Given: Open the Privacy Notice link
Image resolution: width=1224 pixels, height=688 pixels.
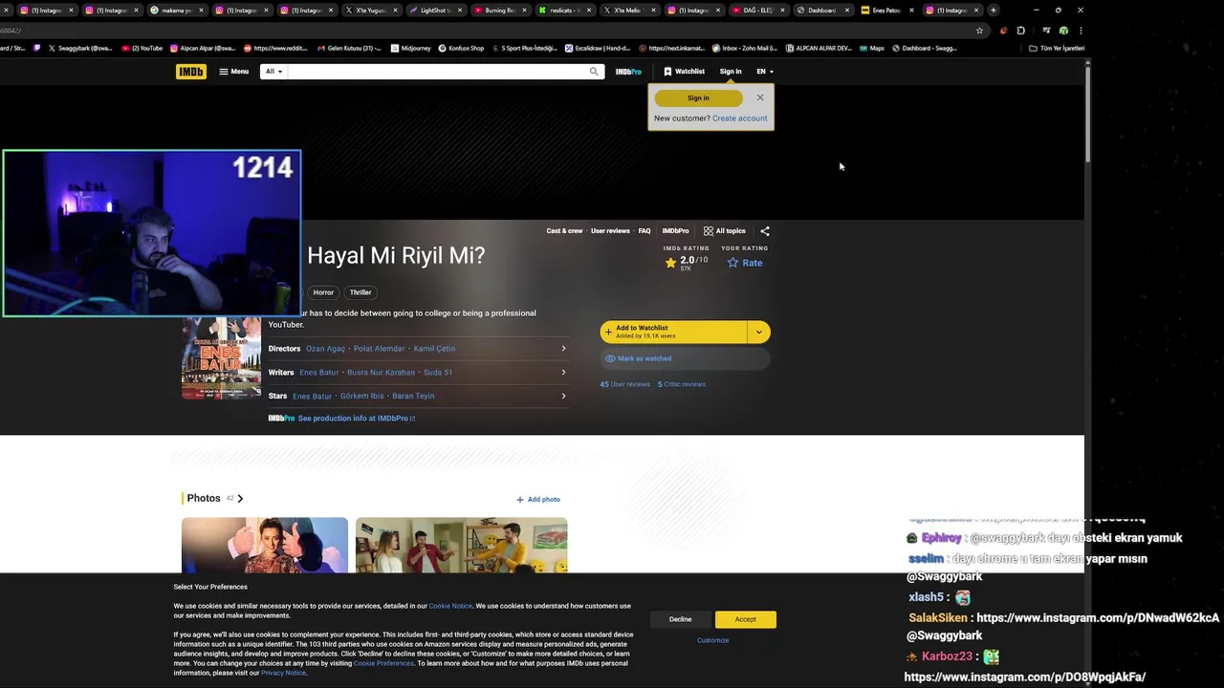Looking at the screenshot, I should point(283,673).
